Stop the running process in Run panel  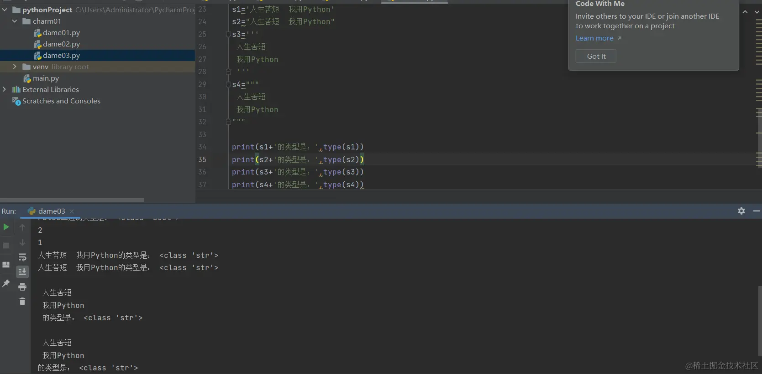[6, 246]
